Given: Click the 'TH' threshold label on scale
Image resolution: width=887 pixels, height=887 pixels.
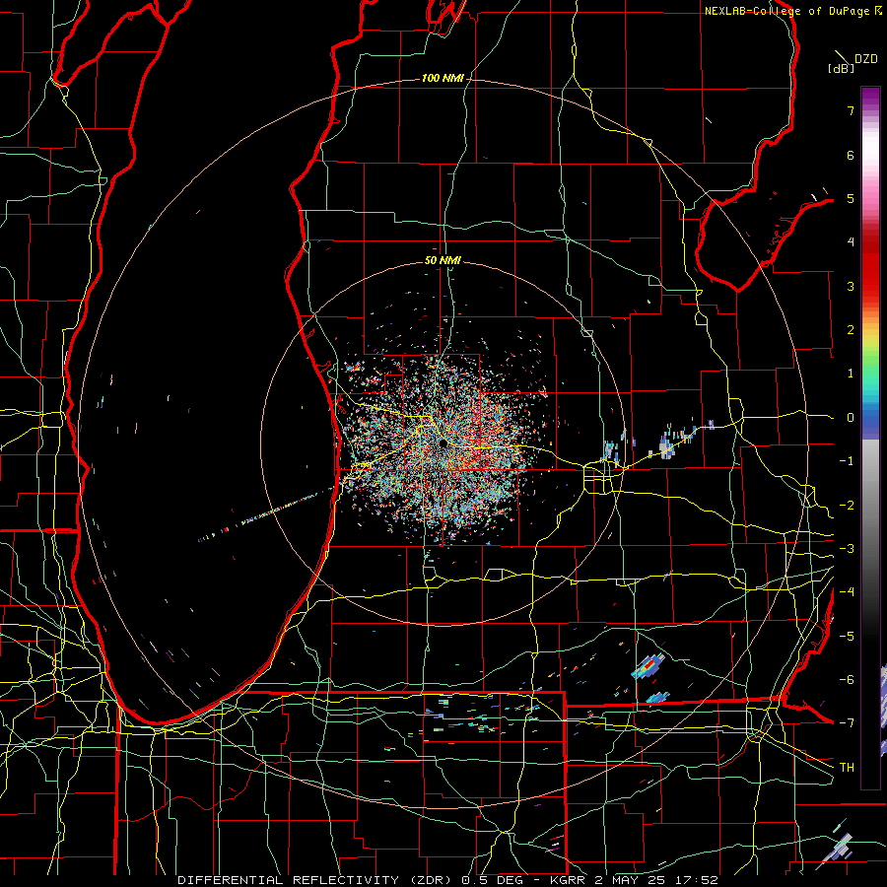Looking at the screenshot, I should (x=847, y=768).
